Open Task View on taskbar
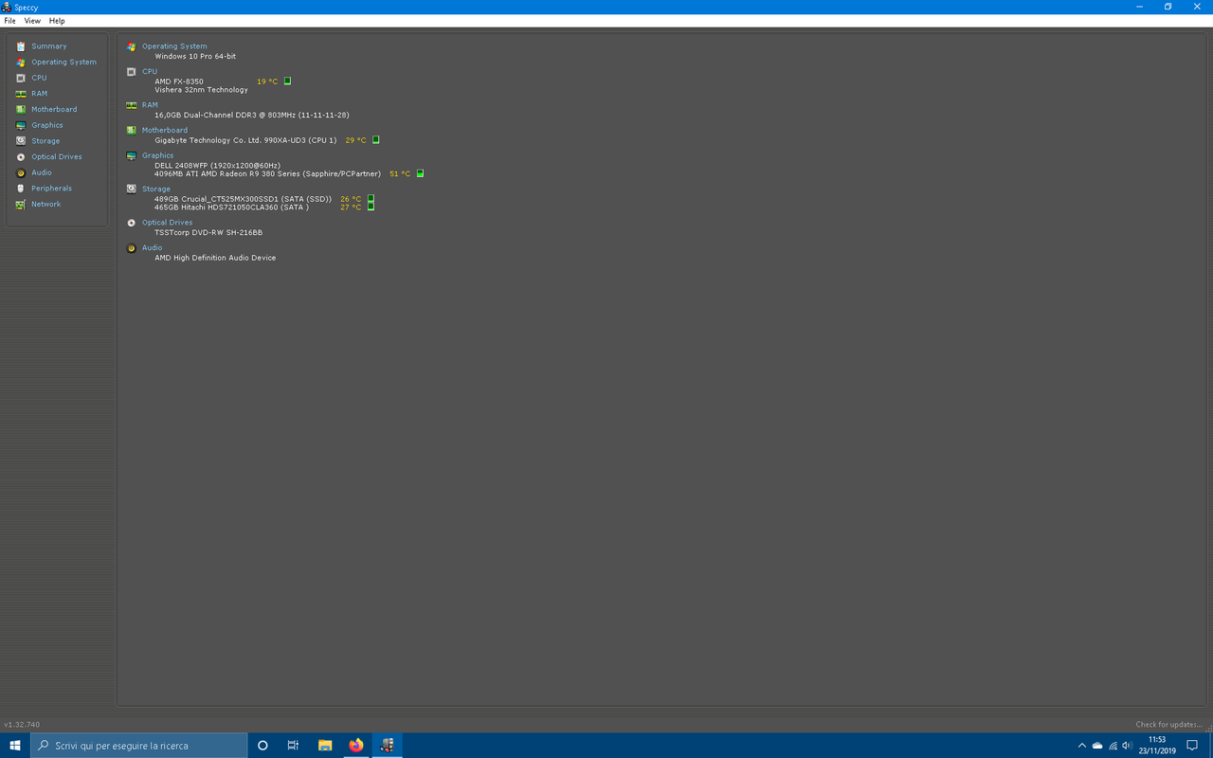 point(293,746)
